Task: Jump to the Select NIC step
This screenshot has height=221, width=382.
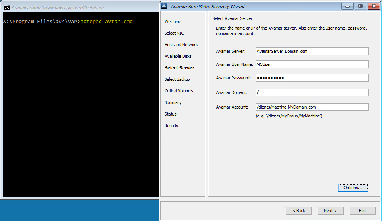Action: tap(174, 33)
